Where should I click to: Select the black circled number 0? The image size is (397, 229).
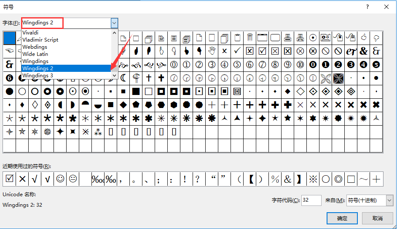(313, 65)
